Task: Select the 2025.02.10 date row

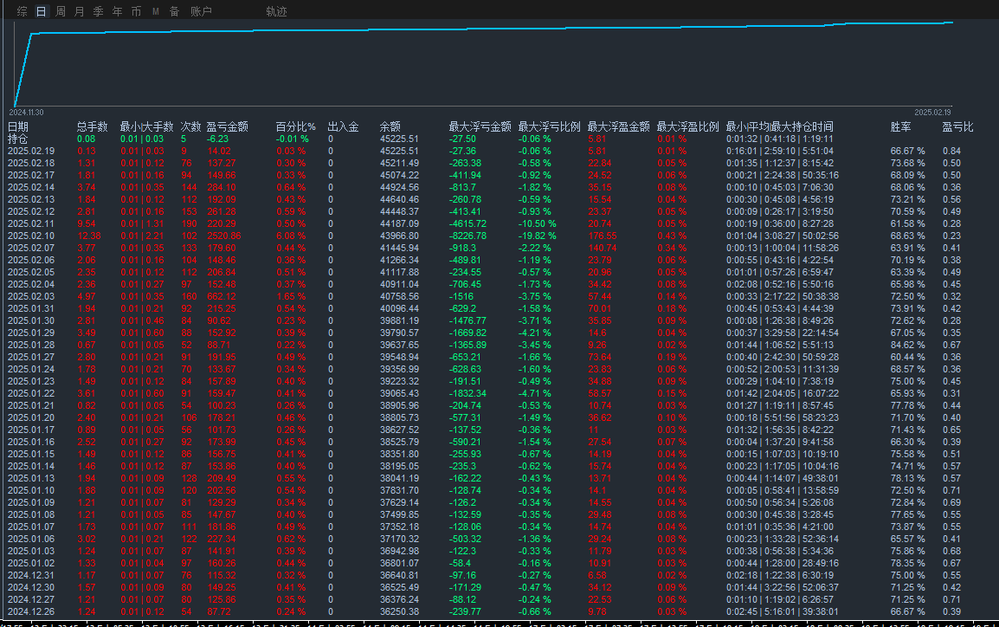Action: [30, 236]
